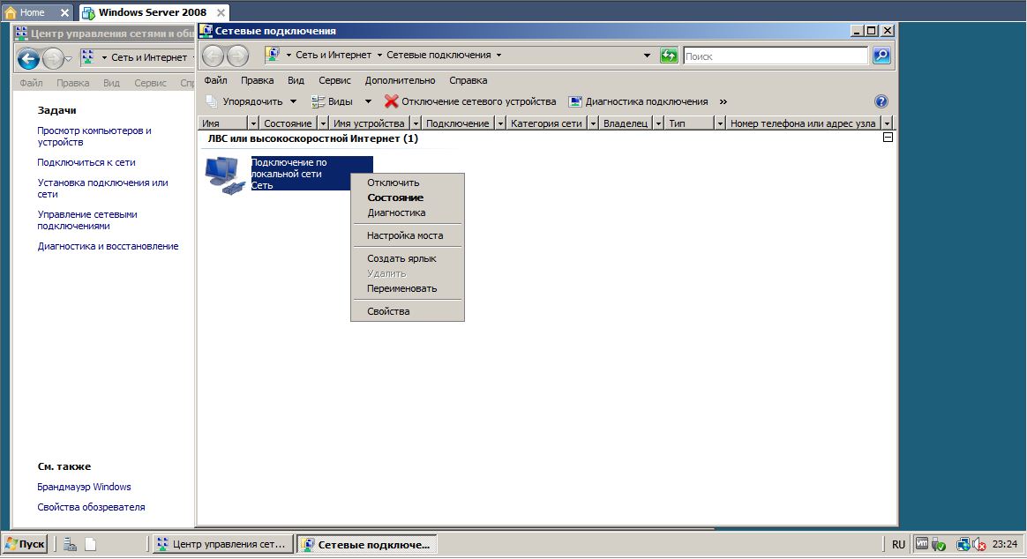Click the RU language indicator

898,545
